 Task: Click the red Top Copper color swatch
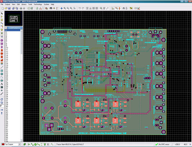(x=3, y=144)
